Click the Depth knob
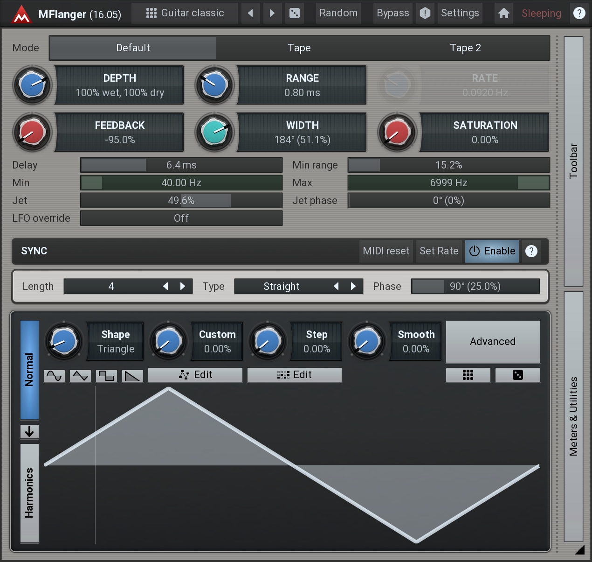This screenshot has width=592, height=562. pos(32,85)
